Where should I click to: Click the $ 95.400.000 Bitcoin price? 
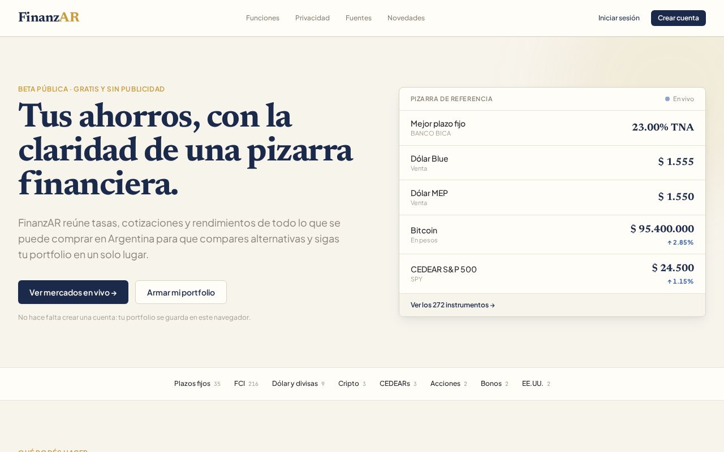click(x=662, y=229)
